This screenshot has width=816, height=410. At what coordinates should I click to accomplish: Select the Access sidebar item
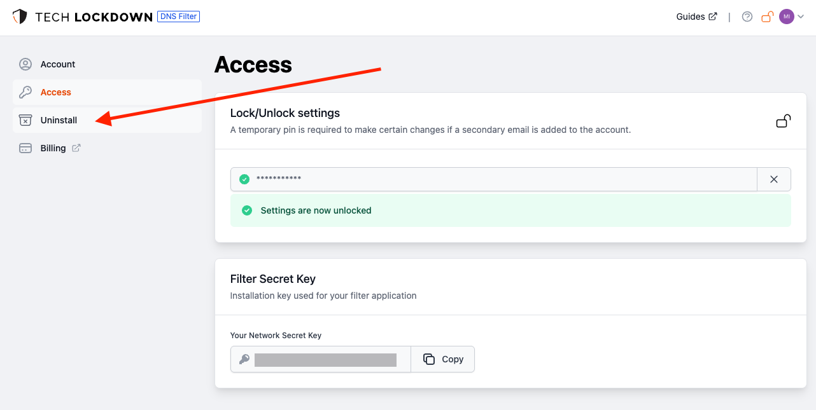tap(56, 92)
